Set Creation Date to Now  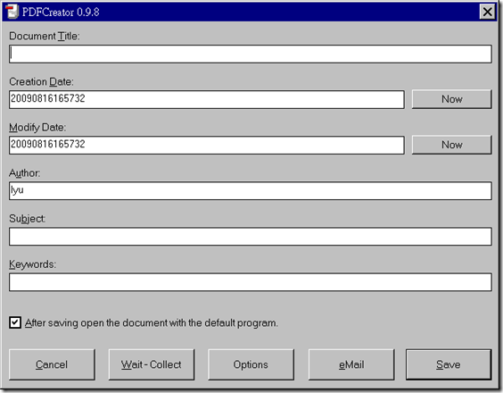[x=451, y=99]
